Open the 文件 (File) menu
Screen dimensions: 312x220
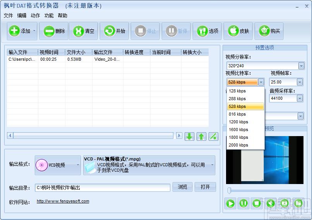(8, 15)
